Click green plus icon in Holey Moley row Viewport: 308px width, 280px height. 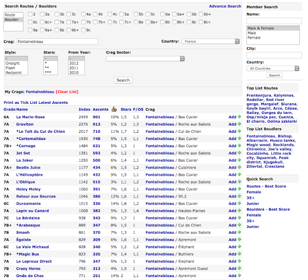click(x=239, y=189)
